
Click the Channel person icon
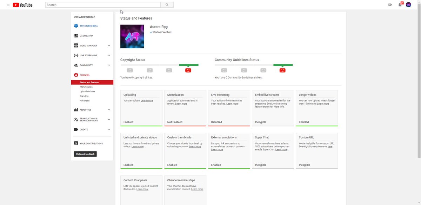point(76,75)
